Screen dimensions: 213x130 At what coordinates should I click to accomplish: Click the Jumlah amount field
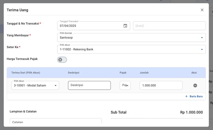[161, 85]
